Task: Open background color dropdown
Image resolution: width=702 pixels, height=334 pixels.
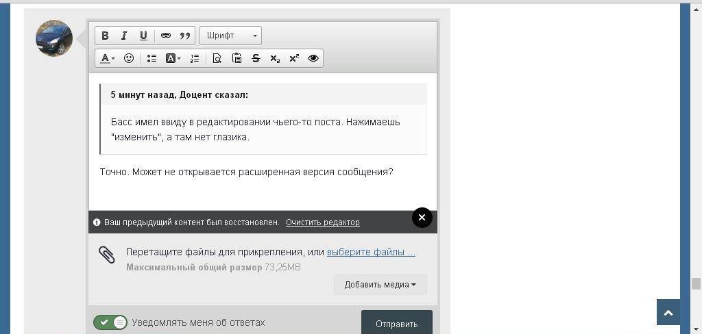Action: 173,58
